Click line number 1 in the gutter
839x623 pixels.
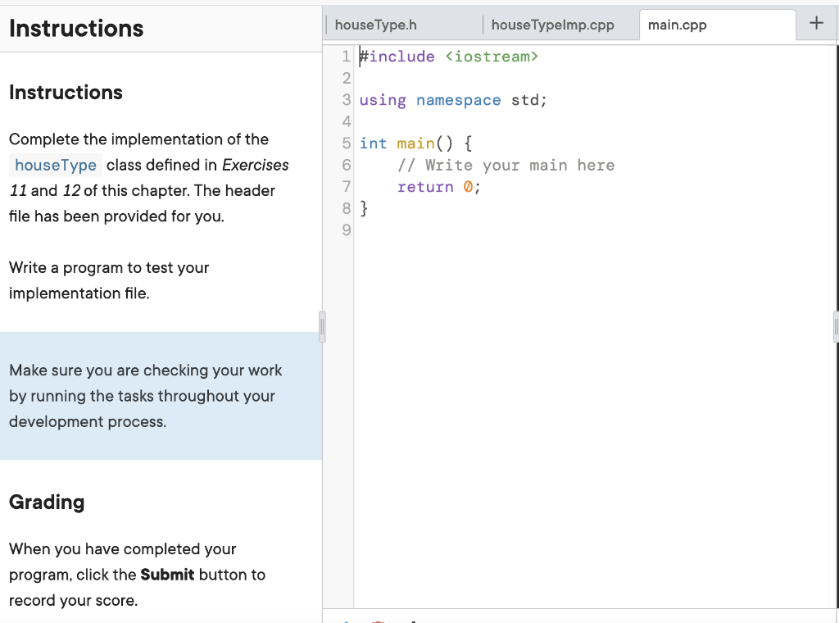click(x=346, y=56)
